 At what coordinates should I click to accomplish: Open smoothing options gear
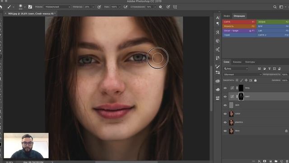pyautogui.click(x=161, y=7)
